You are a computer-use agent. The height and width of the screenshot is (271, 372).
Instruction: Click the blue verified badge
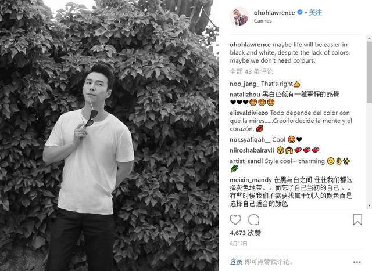300,12
